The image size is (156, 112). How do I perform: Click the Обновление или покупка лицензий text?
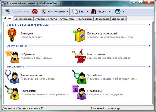(x=110, y=37)
